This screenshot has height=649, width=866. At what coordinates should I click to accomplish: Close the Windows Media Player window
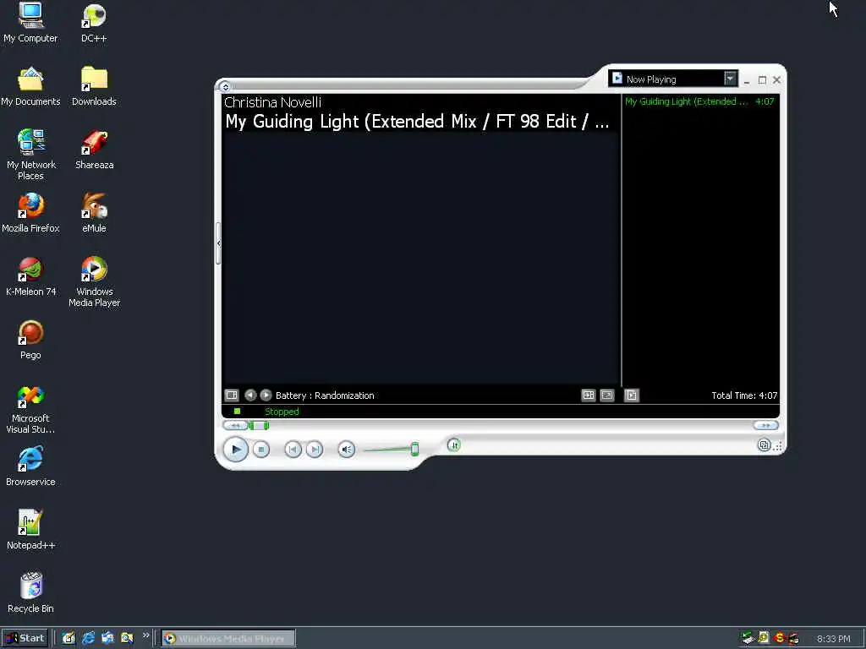coord(777,80)
